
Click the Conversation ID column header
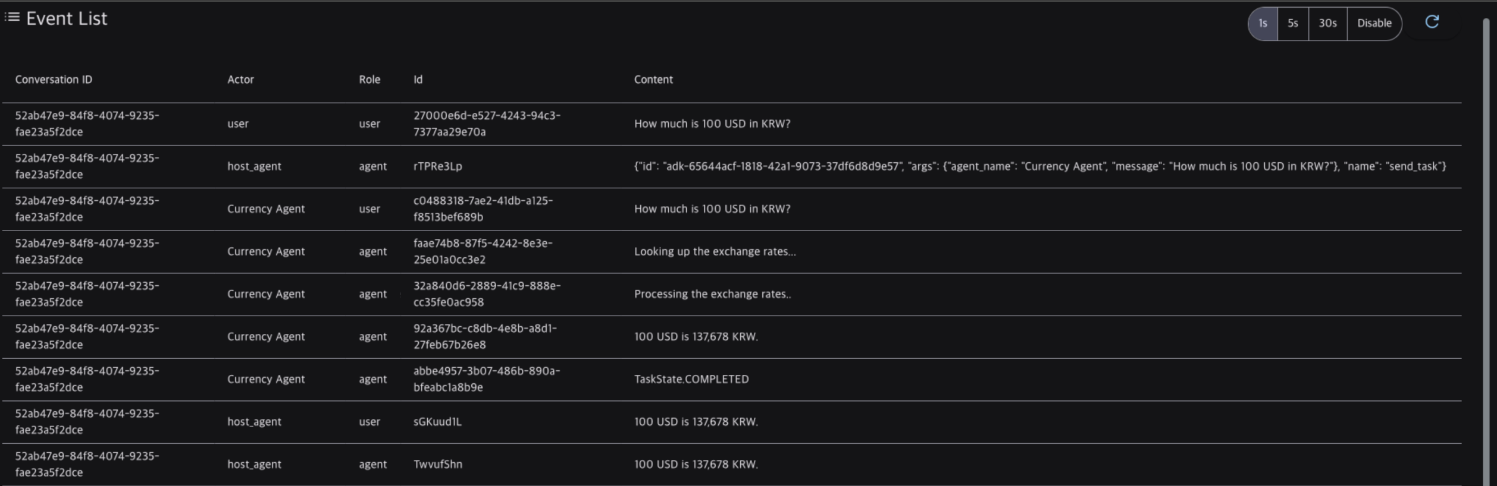click(54, 79)
